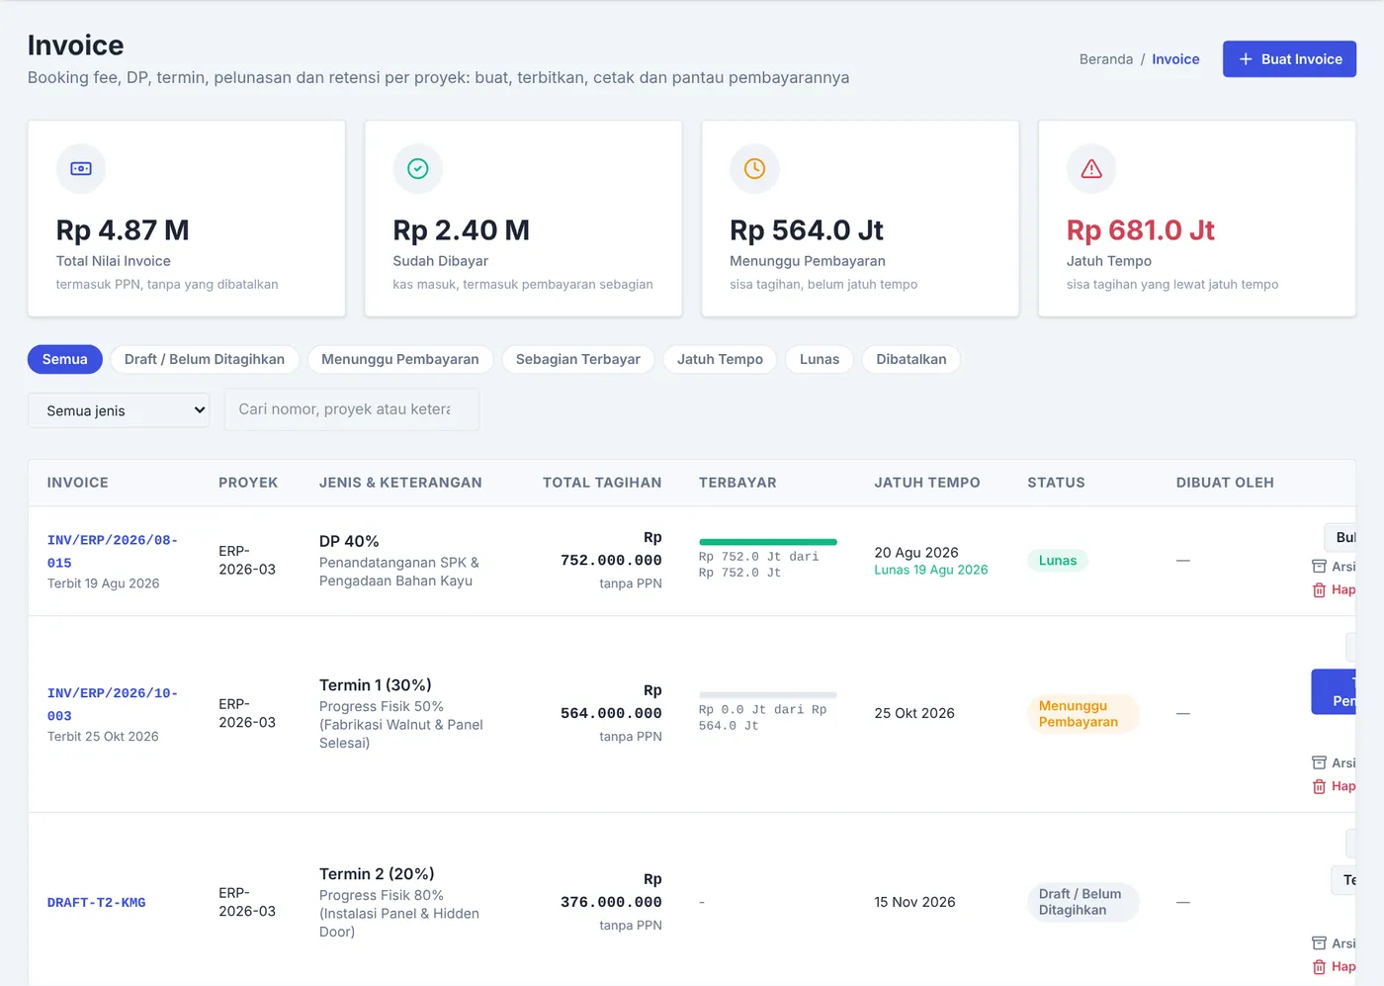
Task: Click the text Terbit 25 Okt 2026
Action: point(103,738)
